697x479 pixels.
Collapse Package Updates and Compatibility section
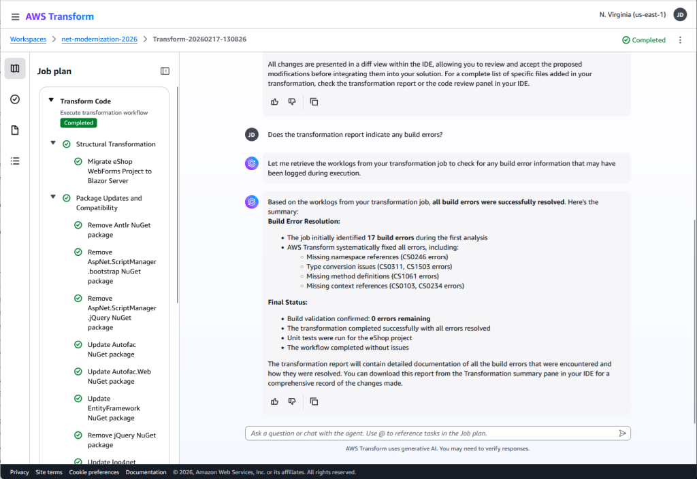click(x=53, y=198)
